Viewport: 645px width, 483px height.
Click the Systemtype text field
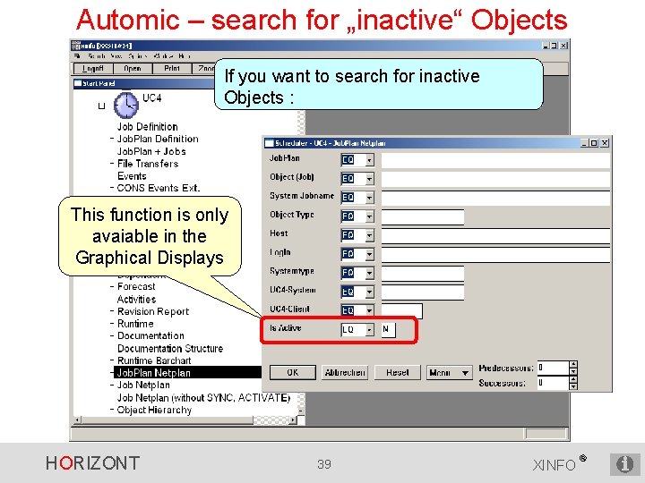point(423,273)
